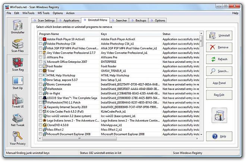The width and height of the screenshot is (246, 162).
Task: Click the HTML Help Workshop icon
Action: (x=45, y=75)
